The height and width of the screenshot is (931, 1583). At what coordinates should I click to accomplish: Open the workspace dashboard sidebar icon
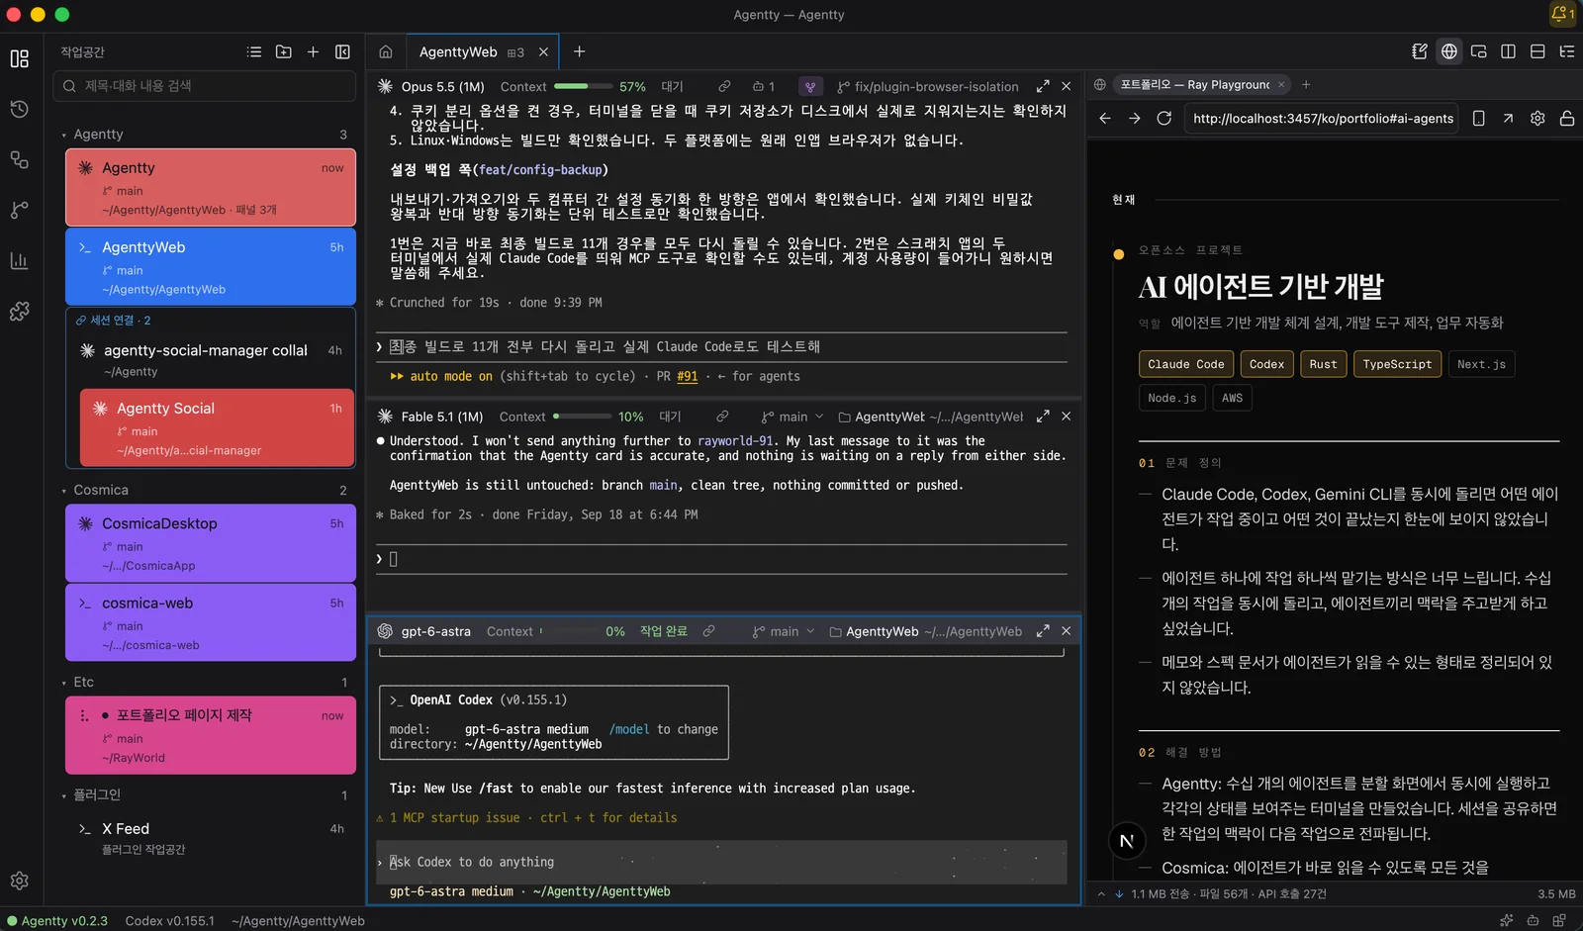(x=19, y=59)
